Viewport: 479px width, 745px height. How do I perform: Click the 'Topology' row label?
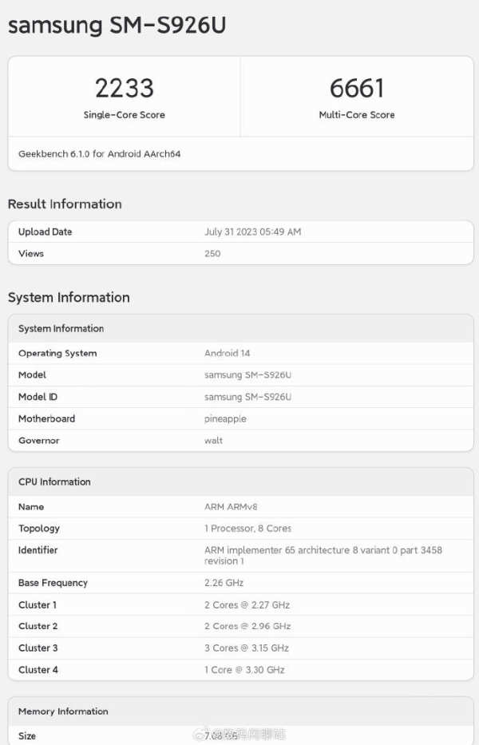39,529
